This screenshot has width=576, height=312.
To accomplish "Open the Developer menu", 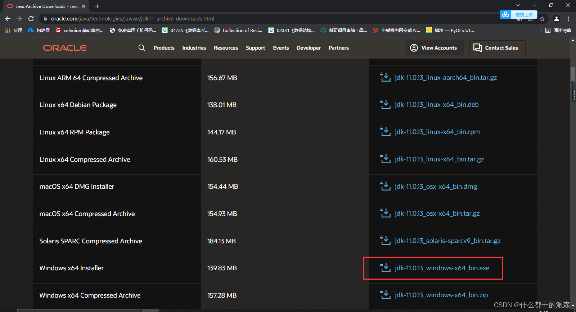I will tap(309, 48).
